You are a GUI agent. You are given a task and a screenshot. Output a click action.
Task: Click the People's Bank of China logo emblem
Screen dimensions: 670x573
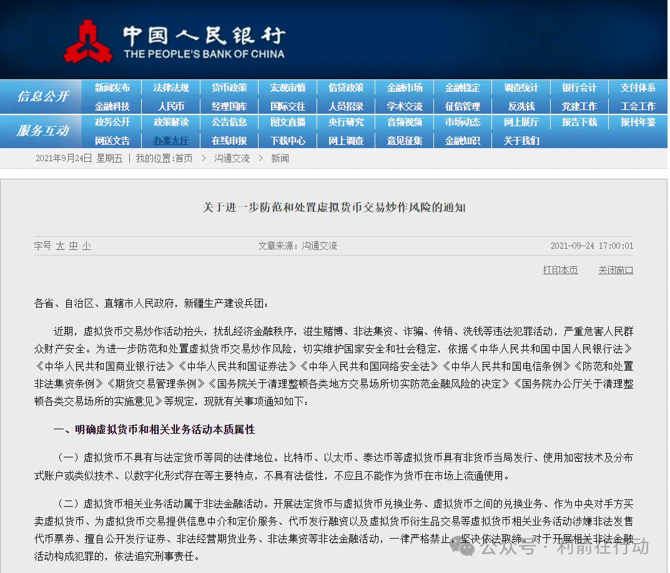89,42
